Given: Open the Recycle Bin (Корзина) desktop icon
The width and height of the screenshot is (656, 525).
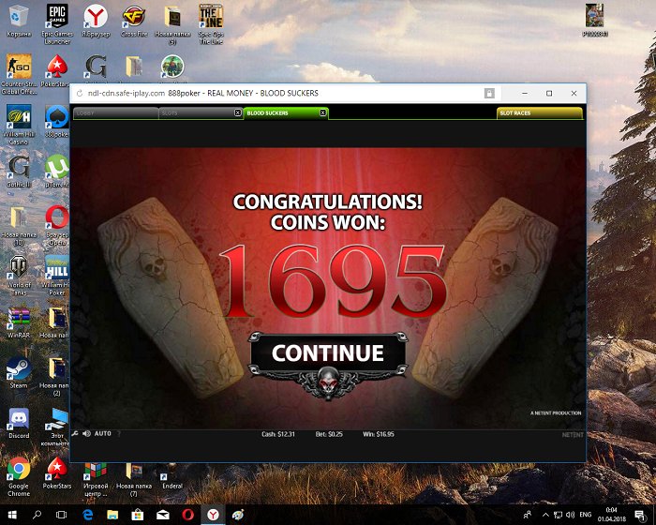Looking at the screenshot, I should click(19, 21).
